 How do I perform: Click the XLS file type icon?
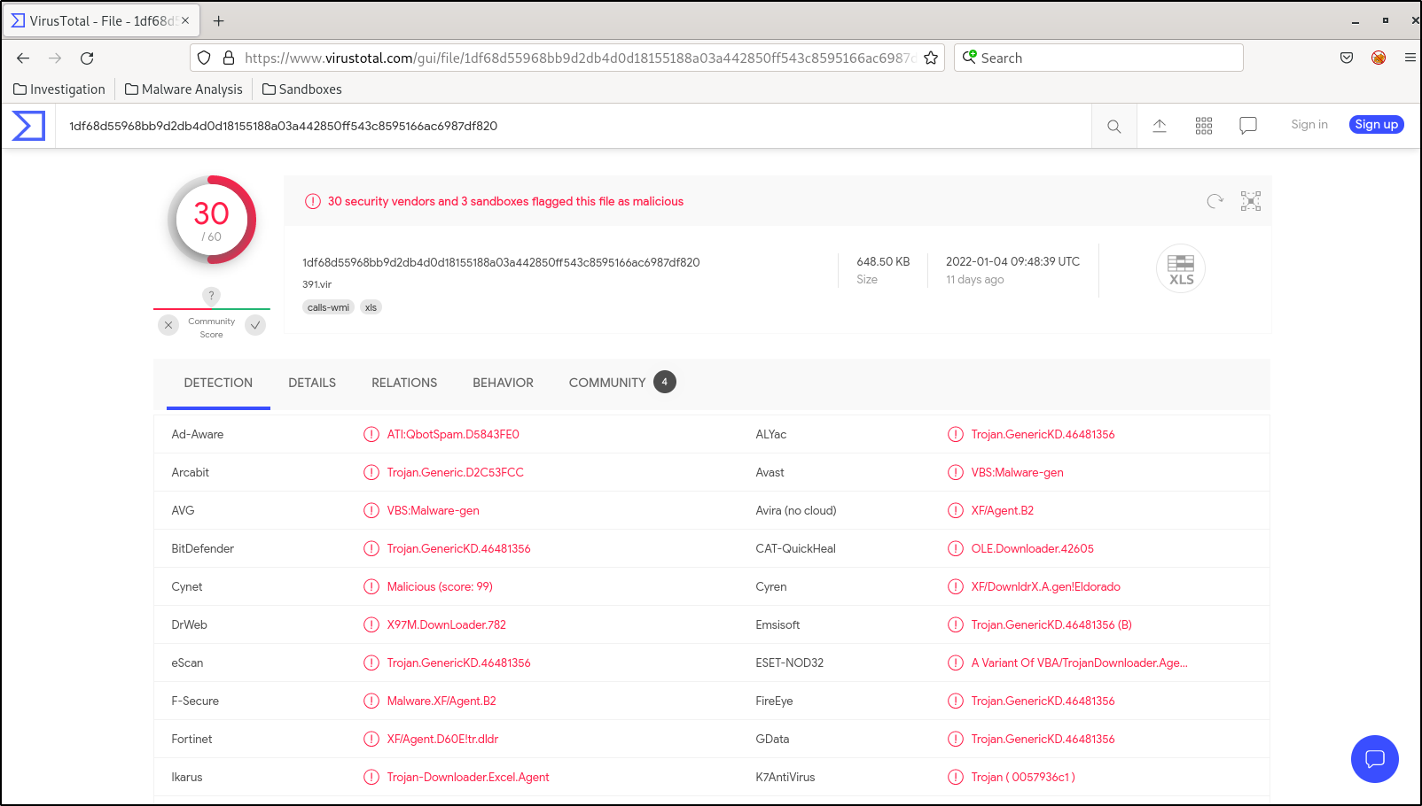(1181, 268)
